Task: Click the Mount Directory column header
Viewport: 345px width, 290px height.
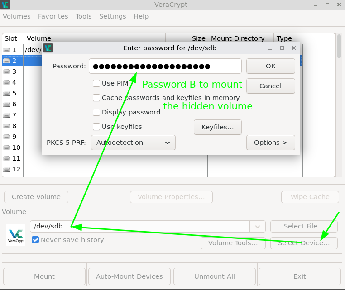Action: pyautogui.click(x=241, y=39)
